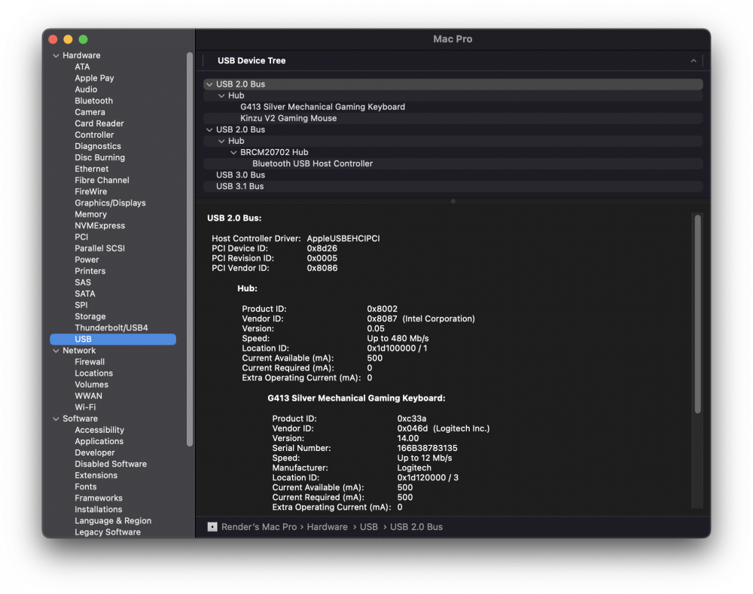Select Developer under Software
This screenshot has height=594, width=753.
tap(95, 452)
